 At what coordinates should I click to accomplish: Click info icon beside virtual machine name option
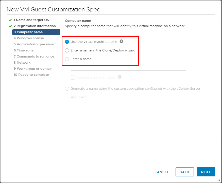[x=122, y=41]
